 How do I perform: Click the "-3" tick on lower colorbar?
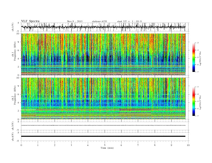pyautogui.click(x=198, y=87)
